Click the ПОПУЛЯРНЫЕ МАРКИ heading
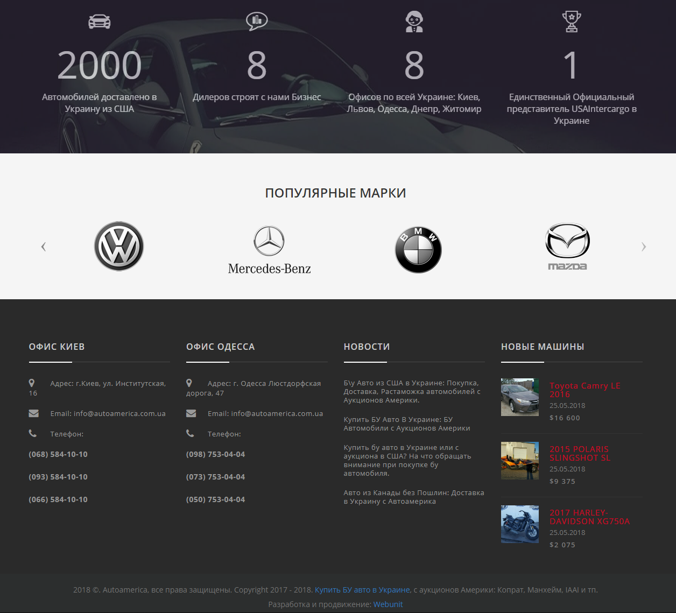 [x=335, y=193]
